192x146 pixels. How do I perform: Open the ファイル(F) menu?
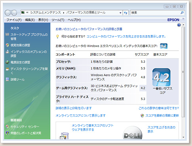(14, 20)
